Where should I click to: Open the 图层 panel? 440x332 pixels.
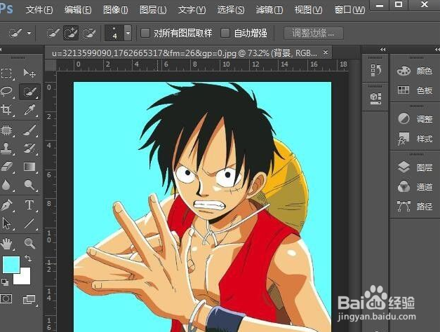[x=415, y=167]
